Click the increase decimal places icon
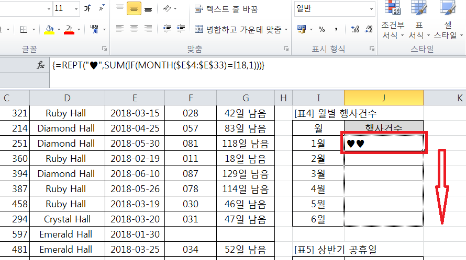466x260 pixels. pos(351,29)
